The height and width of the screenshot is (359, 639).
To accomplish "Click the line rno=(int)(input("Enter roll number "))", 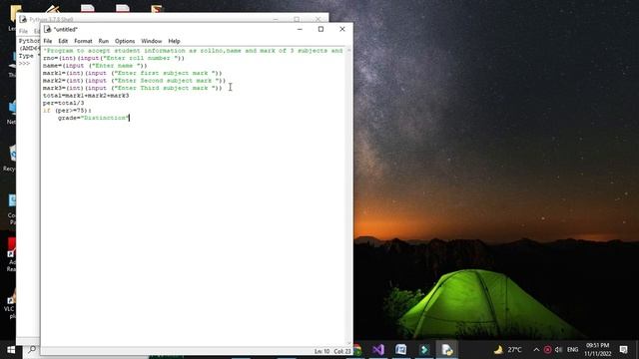I will 114,58.
